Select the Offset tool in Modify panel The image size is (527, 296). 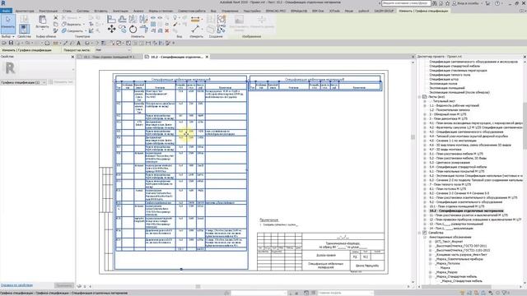[123, 20]
